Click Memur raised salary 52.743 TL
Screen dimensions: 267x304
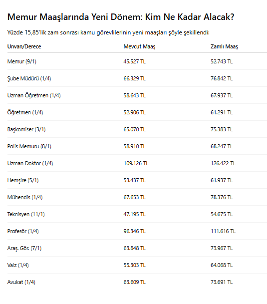click(222, 61)
